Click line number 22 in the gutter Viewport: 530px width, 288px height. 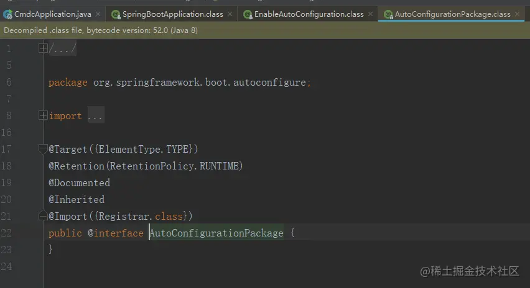6,233
